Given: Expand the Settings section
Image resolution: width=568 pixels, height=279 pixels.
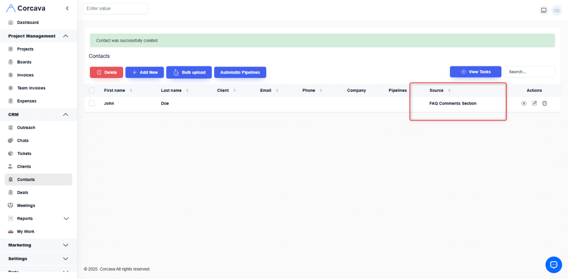Looking at the screenshot, I should pyautogui.click(x=38, y=259).
